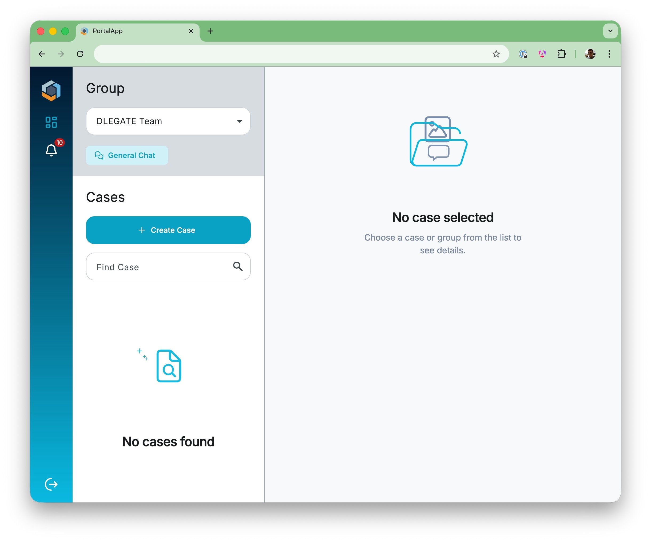
Task: Click the No cases found text
Action: pos(168,442)
